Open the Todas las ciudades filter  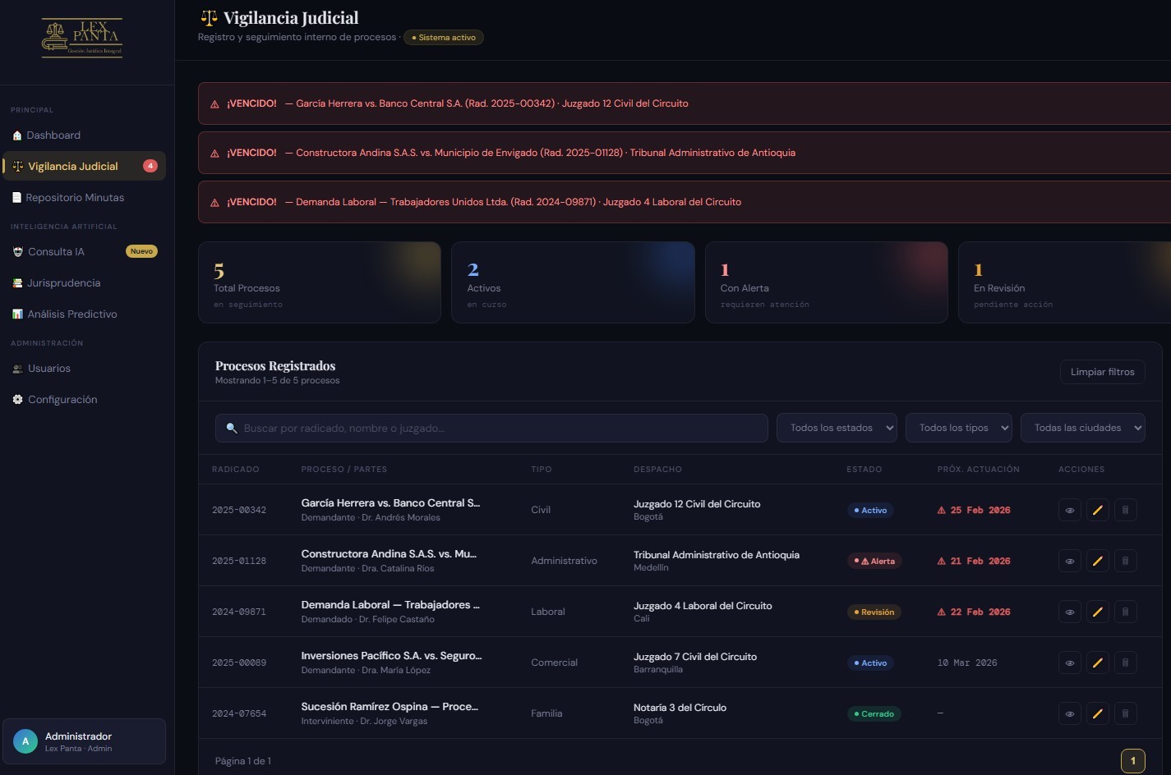click(1083, 428)
